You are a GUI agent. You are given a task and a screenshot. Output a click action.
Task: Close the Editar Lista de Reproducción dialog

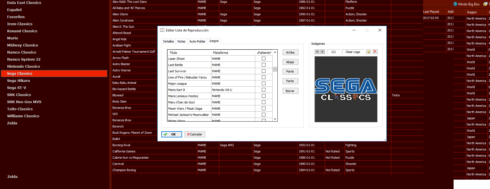[380, 30]
